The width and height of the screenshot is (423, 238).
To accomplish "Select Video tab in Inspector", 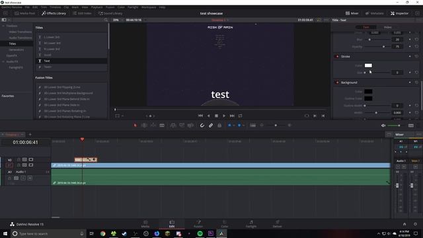I will (388, 27).
